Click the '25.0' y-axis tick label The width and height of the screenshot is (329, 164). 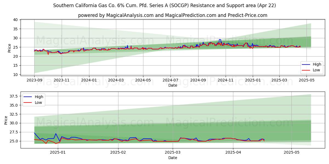14,141
